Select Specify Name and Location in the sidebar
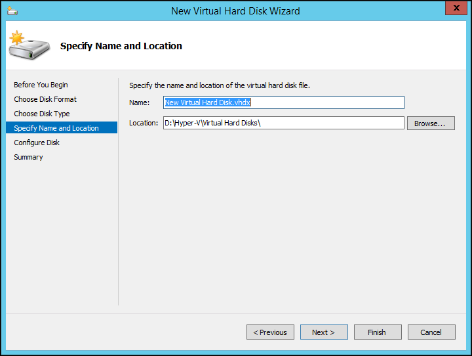Screen dimensions: 472x356 coord(56,128)
